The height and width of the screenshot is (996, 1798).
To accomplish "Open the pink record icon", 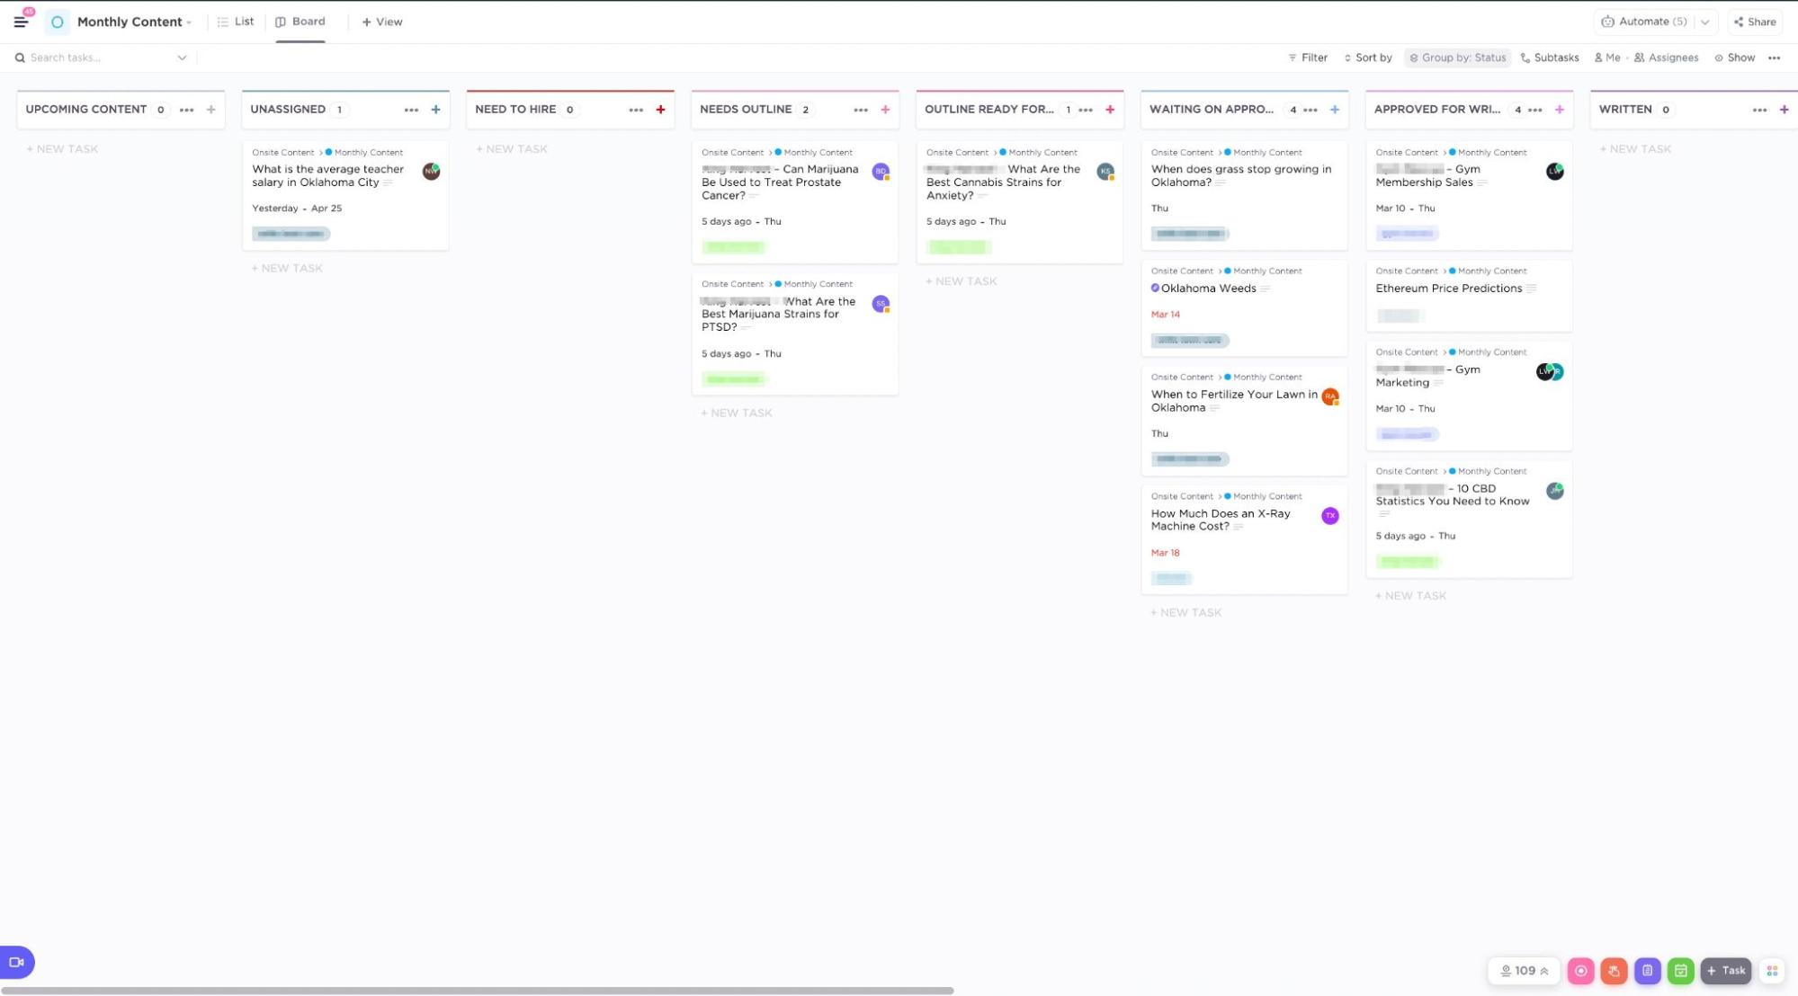I will click(1580, 971).
